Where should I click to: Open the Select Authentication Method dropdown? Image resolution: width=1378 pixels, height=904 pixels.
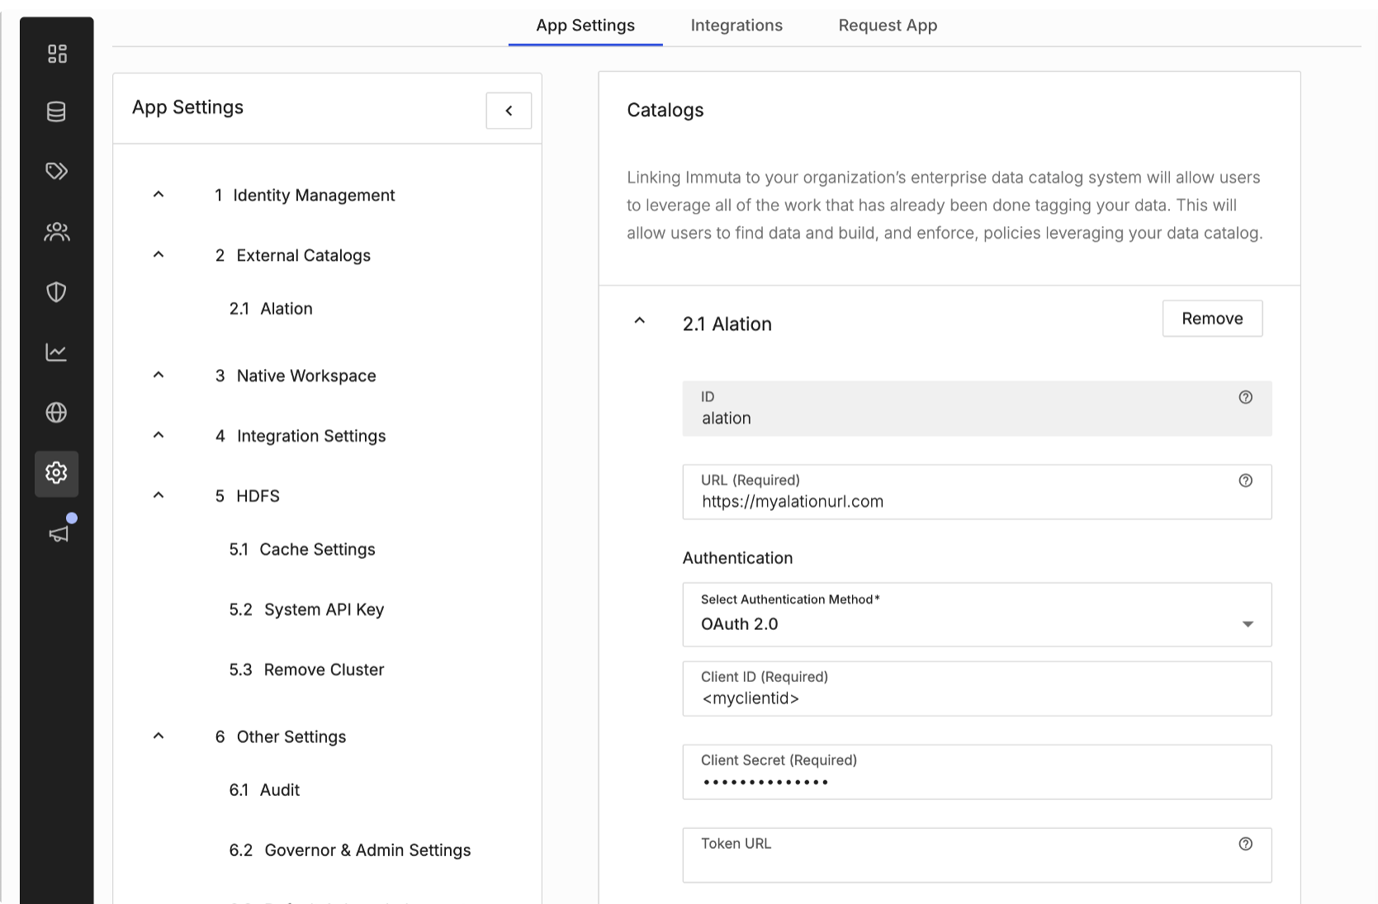(x=977, y=615)
